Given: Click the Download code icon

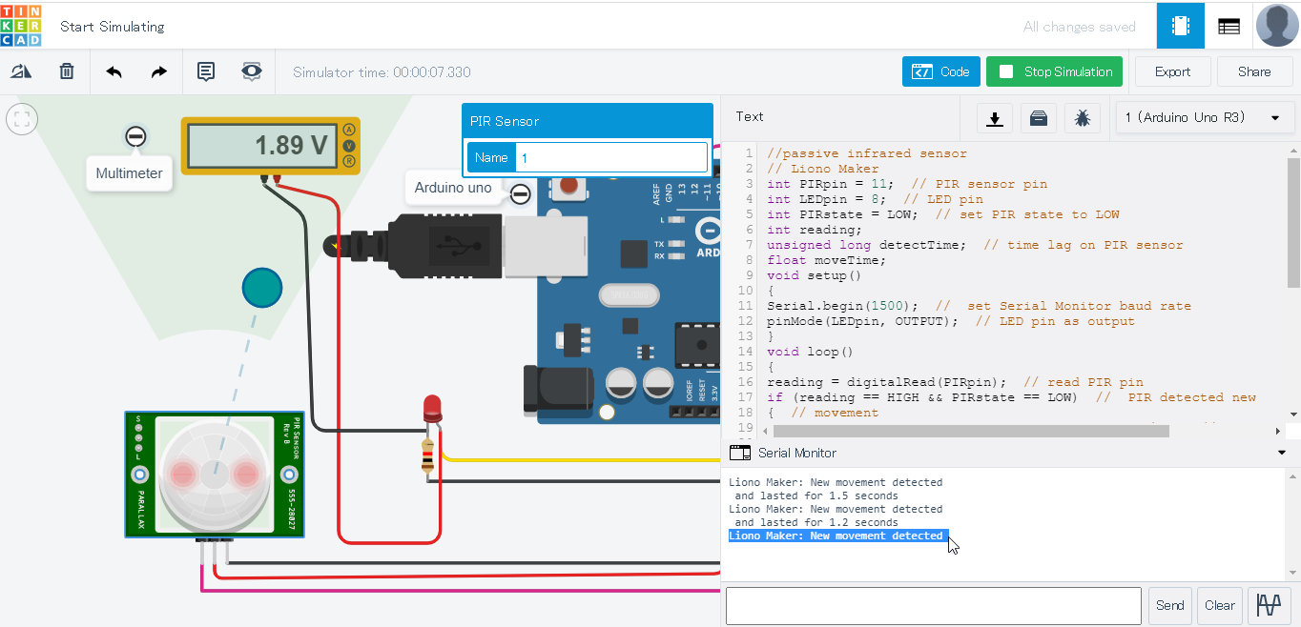Looking at the screenshot, I should [994, 117].
